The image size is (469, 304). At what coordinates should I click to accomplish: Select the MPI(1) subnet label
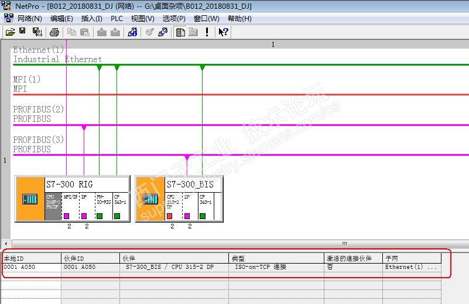(x=26, y=84)
